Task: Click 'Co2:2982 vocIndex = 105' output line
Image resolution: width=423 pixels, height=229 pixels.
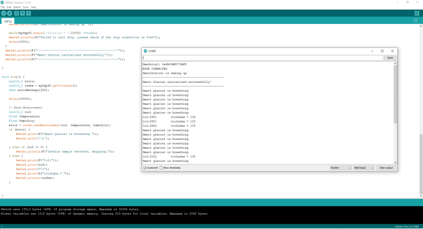Action: (169, 126)
